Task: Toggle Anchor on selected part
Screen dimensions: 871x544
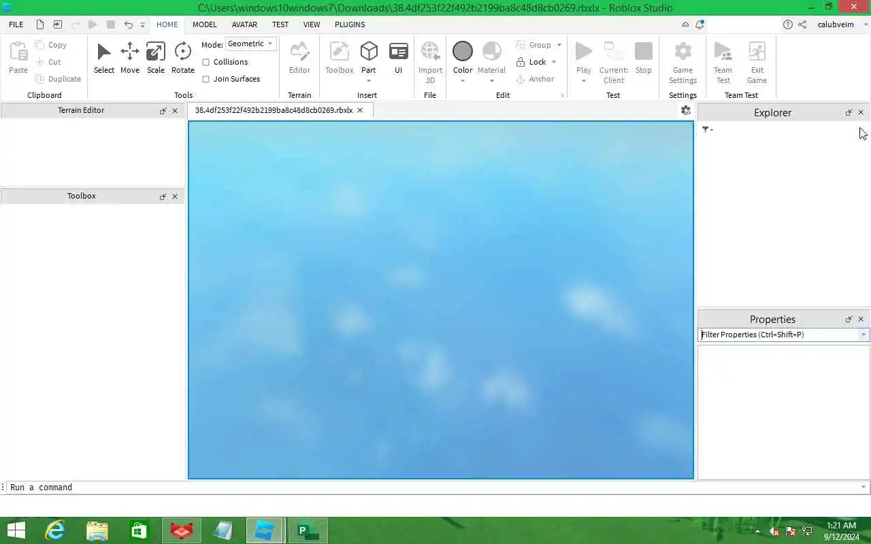Action: click(x=535, y=79)
